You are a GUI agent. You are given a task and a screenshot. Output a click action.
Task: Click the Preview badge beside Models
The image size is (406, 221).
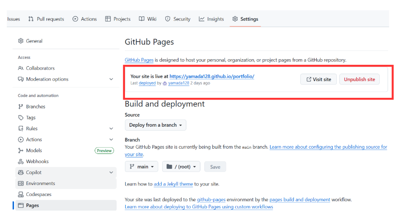pyautogui.click(x=104, y=150)
